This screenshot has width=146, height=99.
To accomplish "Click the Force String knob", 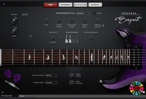I will [72, 75].
